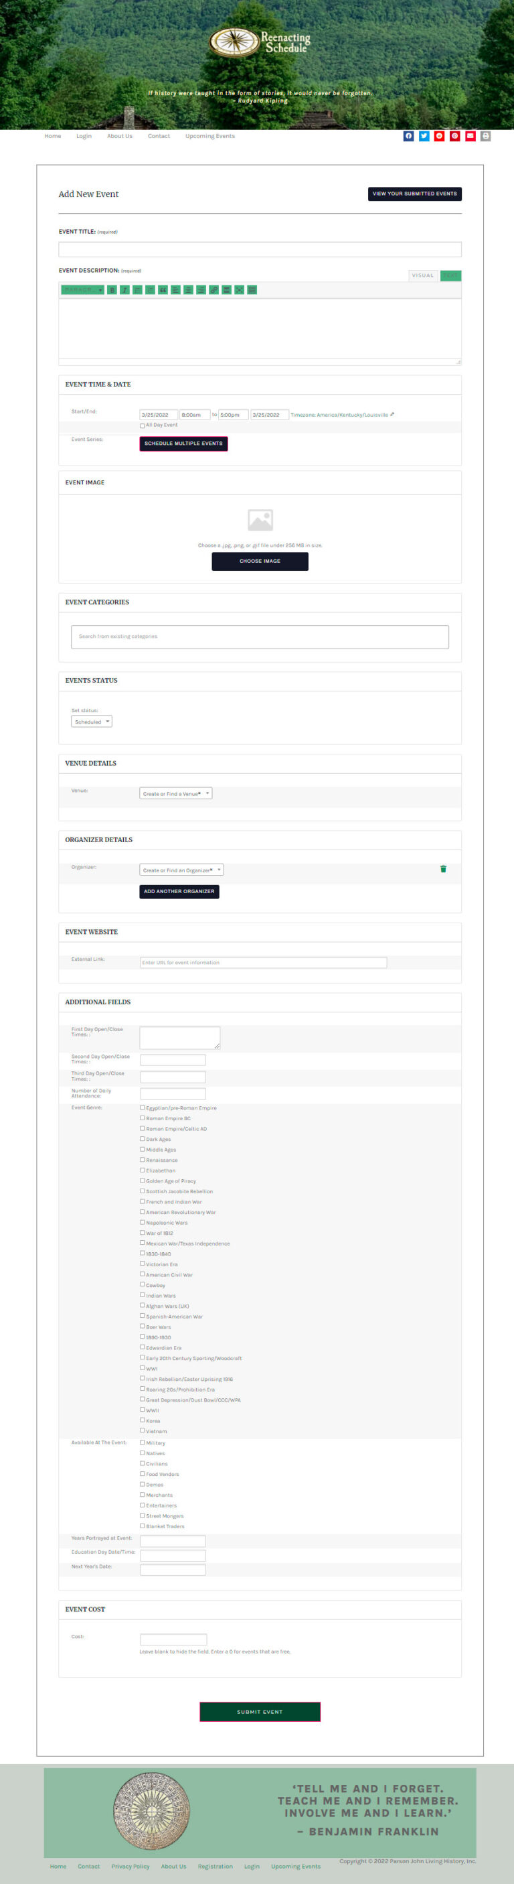Switch editor to Text tab
514x1884 pixels.
coord(450,276)
